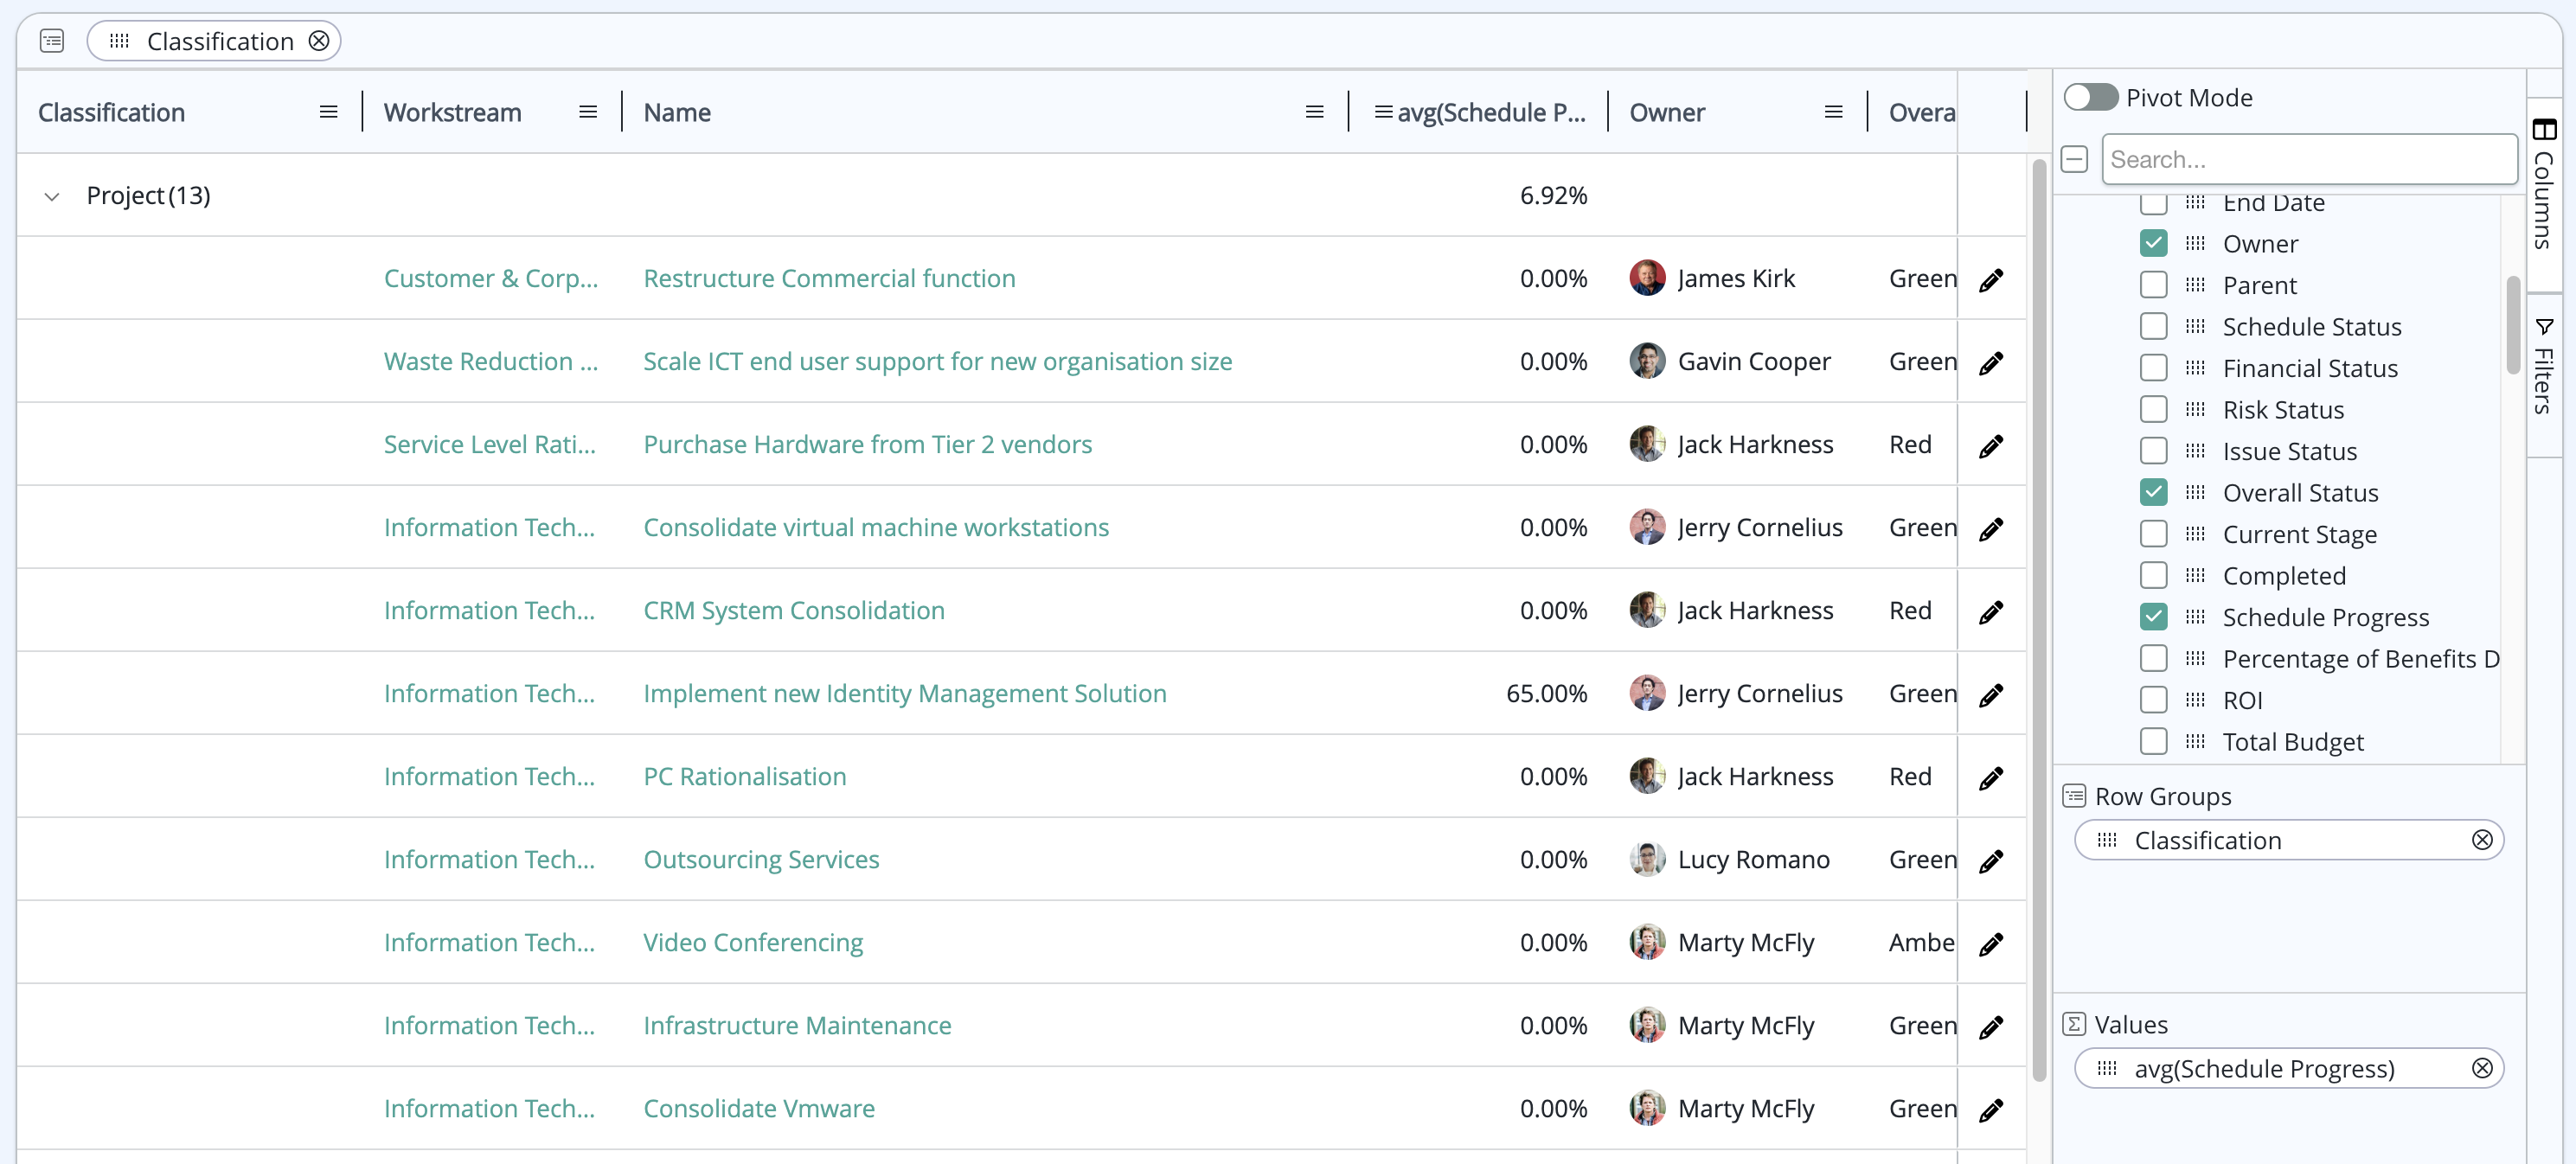Enable Current Stage column
This screenshot has height=1164, width=2576.
pos(2154,534)
